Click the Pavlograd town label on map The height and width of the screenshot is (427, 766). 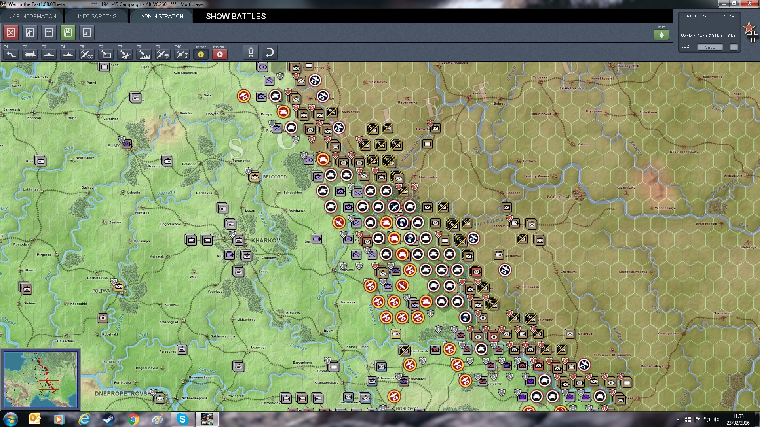[236, 396]
